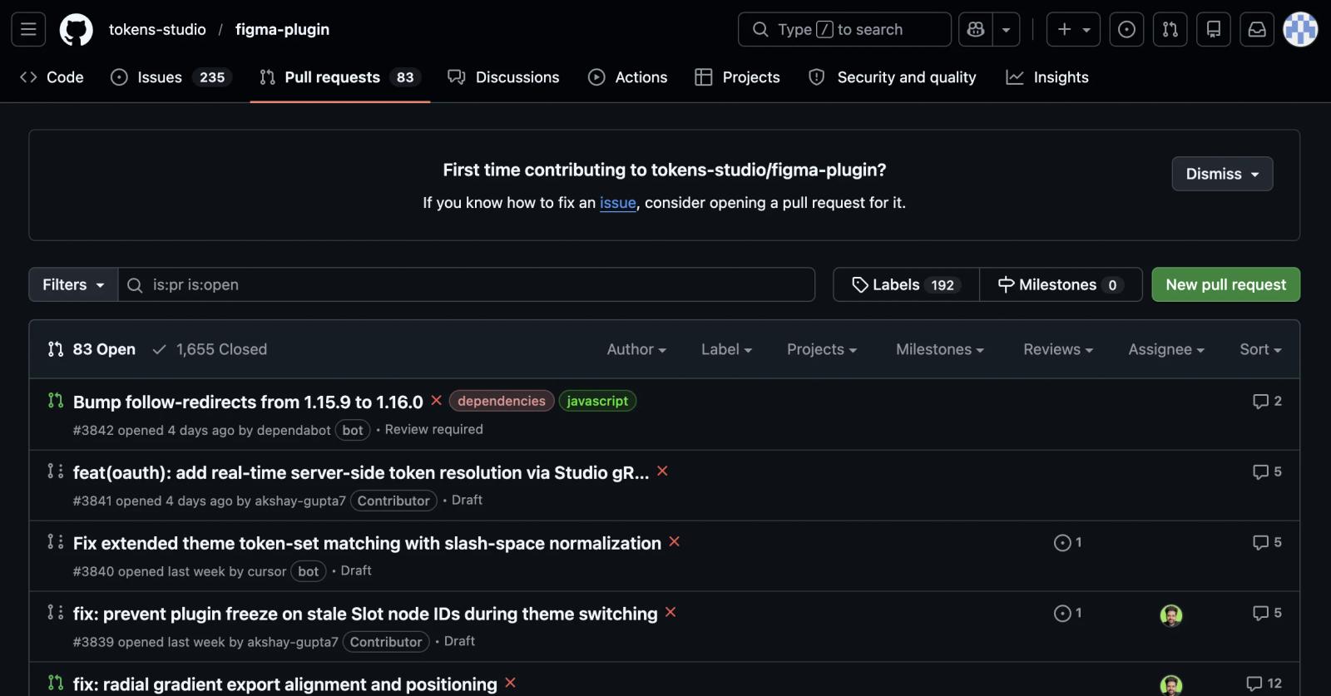The image size is (1331, 696).
Task: Click the assignee avatar on PR #3839
Action: coord(1171,615)
